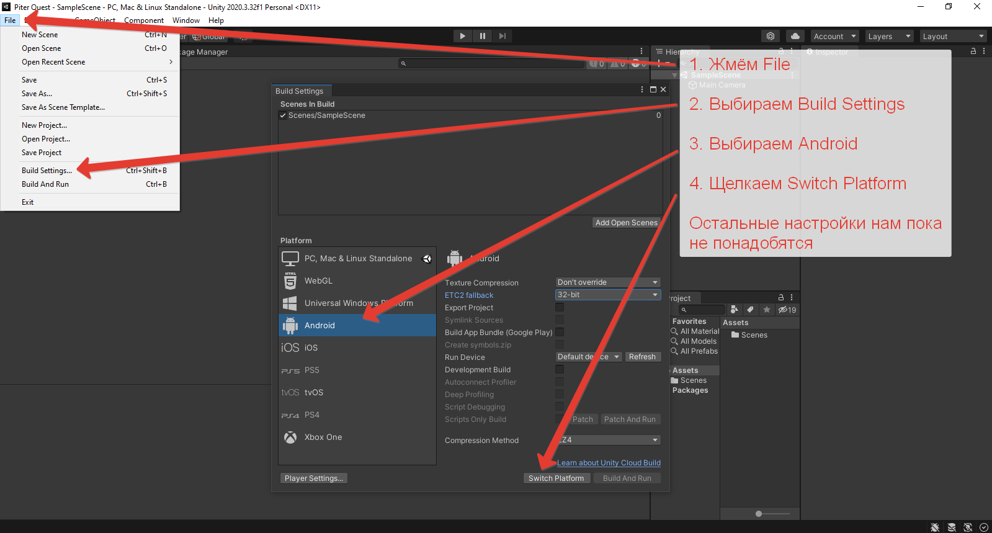This screenshot has height=533, width=992.
Task: Toggle the Symlink Sources checkbox
Action: click(x=560, y=320)
